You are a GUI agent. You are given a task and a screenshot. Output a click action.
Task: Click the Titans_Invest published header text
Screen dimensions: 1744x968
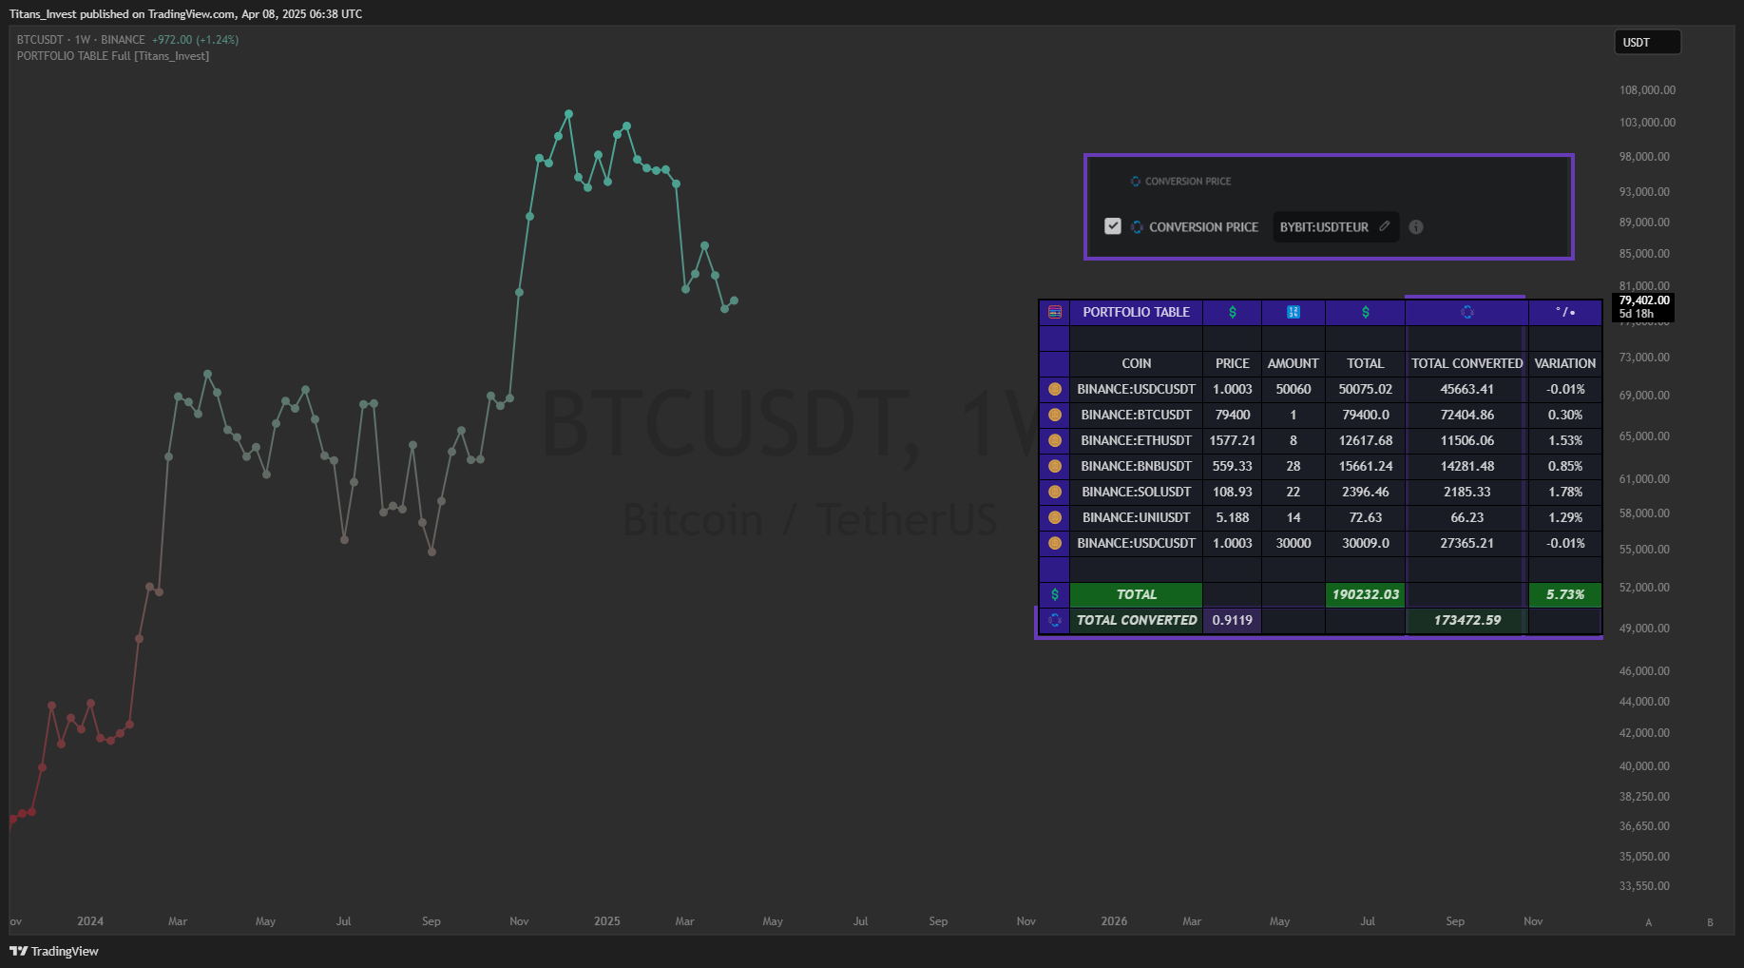tap(185, 14)
